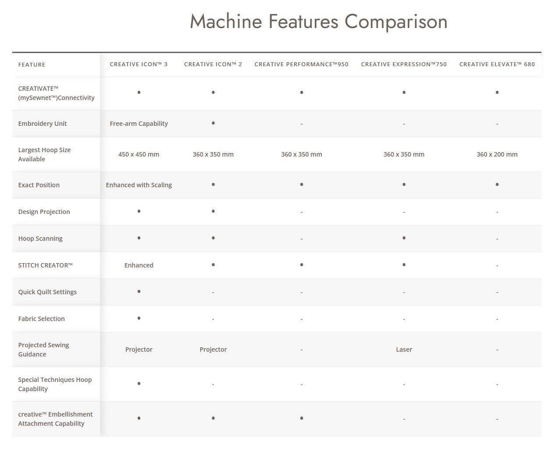Click the Exact Position dot under Performance 950
The width and height of the screenshot is (555, 449).
pos(302,185)
